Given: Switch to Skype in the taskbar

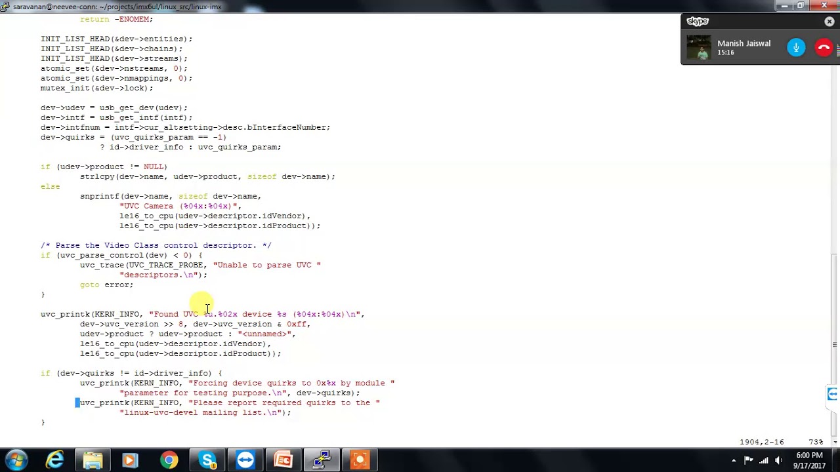Looking at the screenshot, I should point(207,460).
